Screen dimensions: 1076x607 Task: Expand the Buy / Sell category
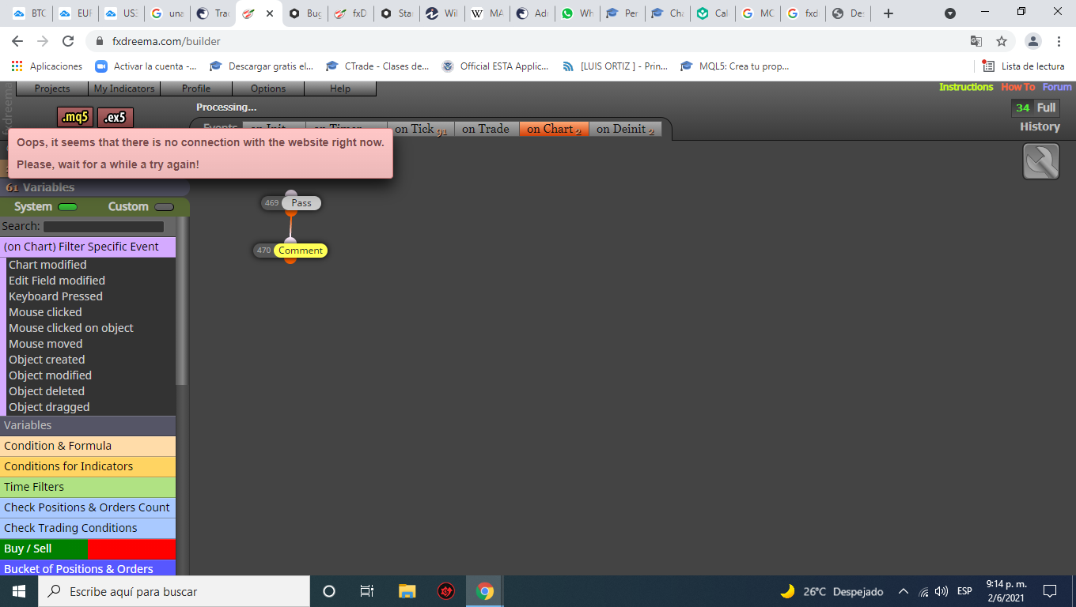coord(88,549)
